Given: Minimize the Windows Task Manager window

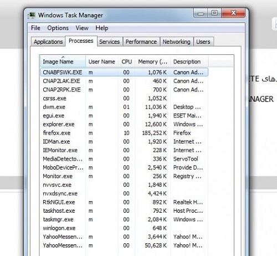Looking at the screenshot, I should click(201, 13).
